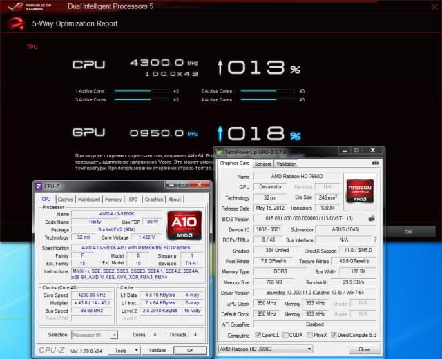The image size is (442, 359).
Task: Open the AMD Radeon HD 7660D card dropdown
Action: click(x=265, y=349)
